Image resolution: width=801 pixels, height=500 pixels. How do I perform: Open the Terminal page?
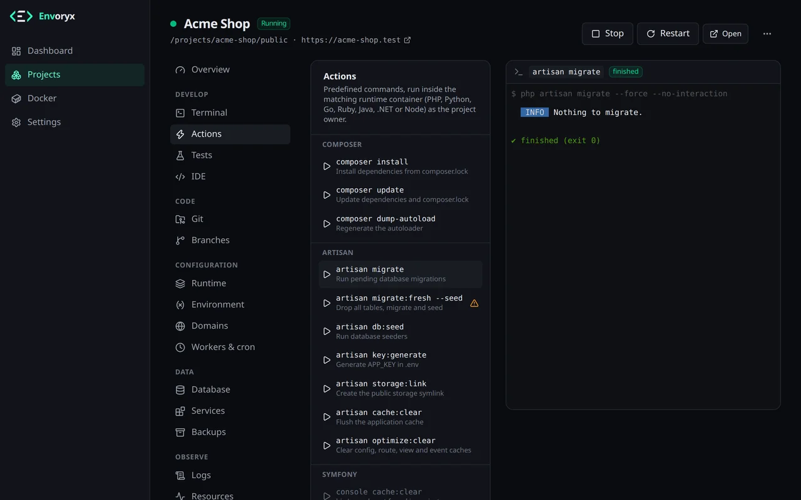[230, 112]
